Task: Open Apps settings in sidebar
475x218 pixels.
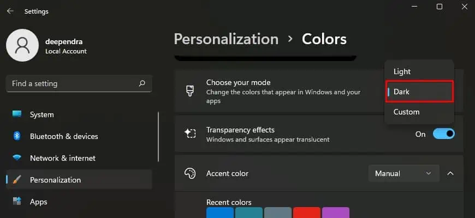Action: click(x=79, y=202)
